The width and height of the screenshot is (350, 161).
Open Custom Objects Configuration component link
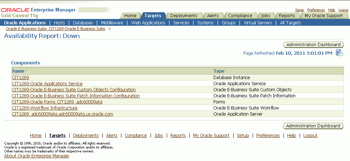pos(74,89)
